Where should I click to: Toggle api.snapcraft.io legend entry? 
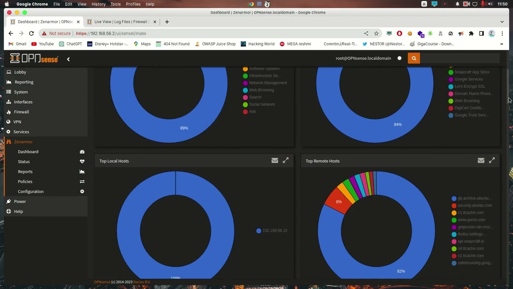468,241
